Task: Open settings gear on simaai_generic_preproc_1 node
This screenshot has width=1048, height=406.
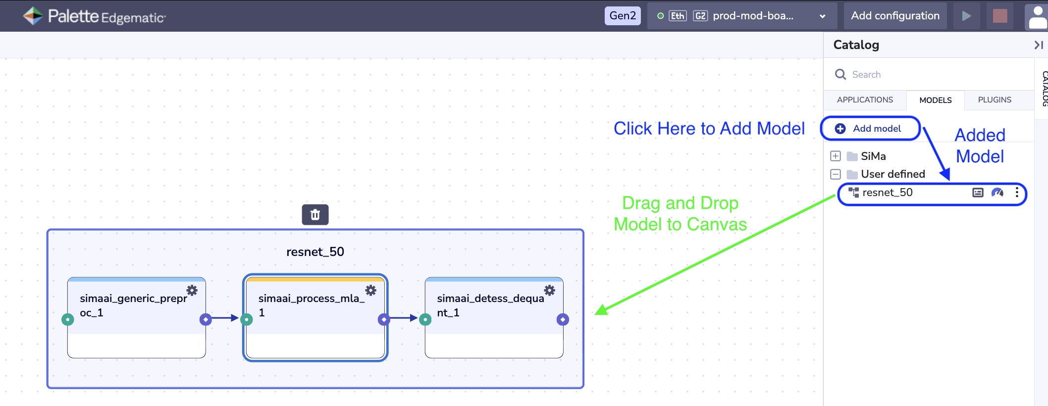Action: [x=192, y=290]
